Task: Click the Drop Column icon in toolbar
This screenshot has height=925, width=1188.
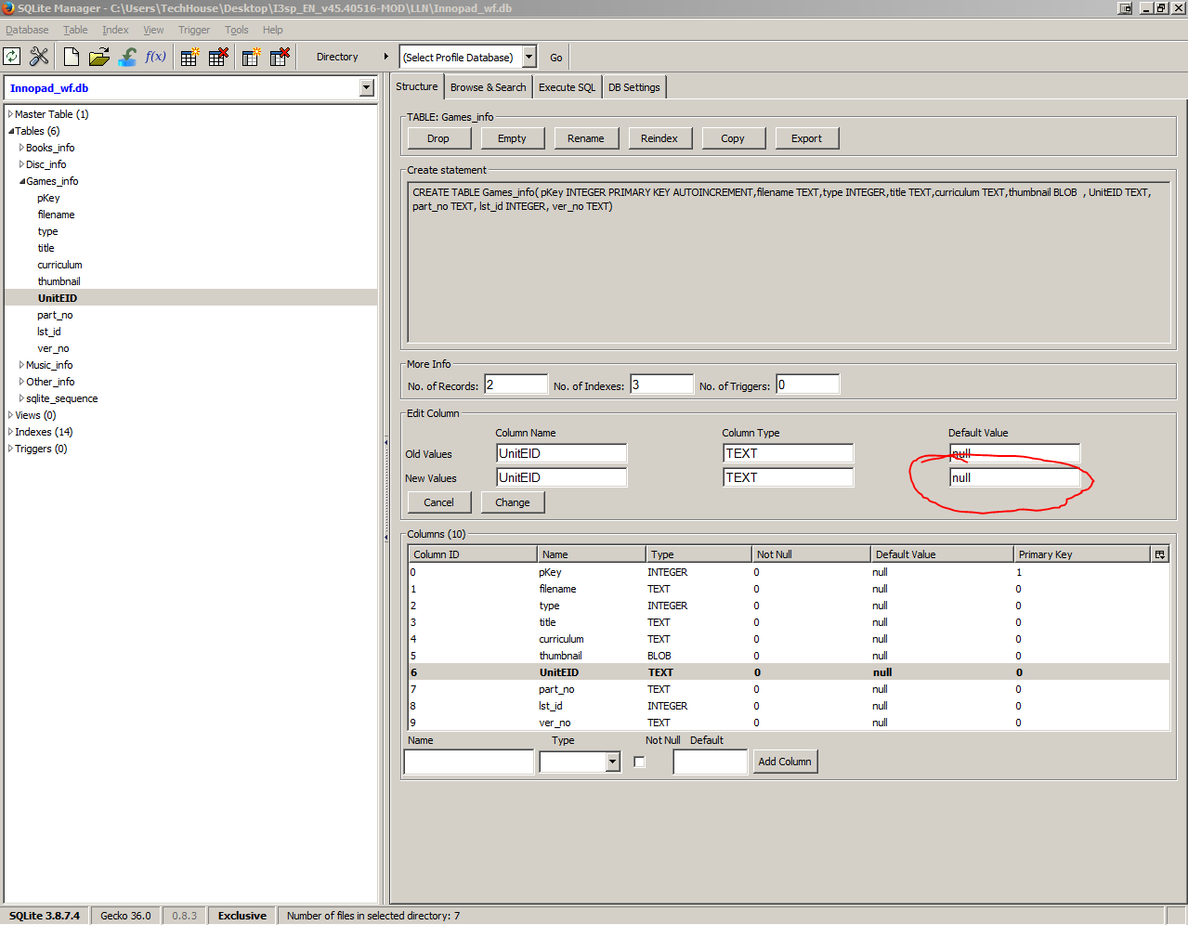Action: point(280,57)
